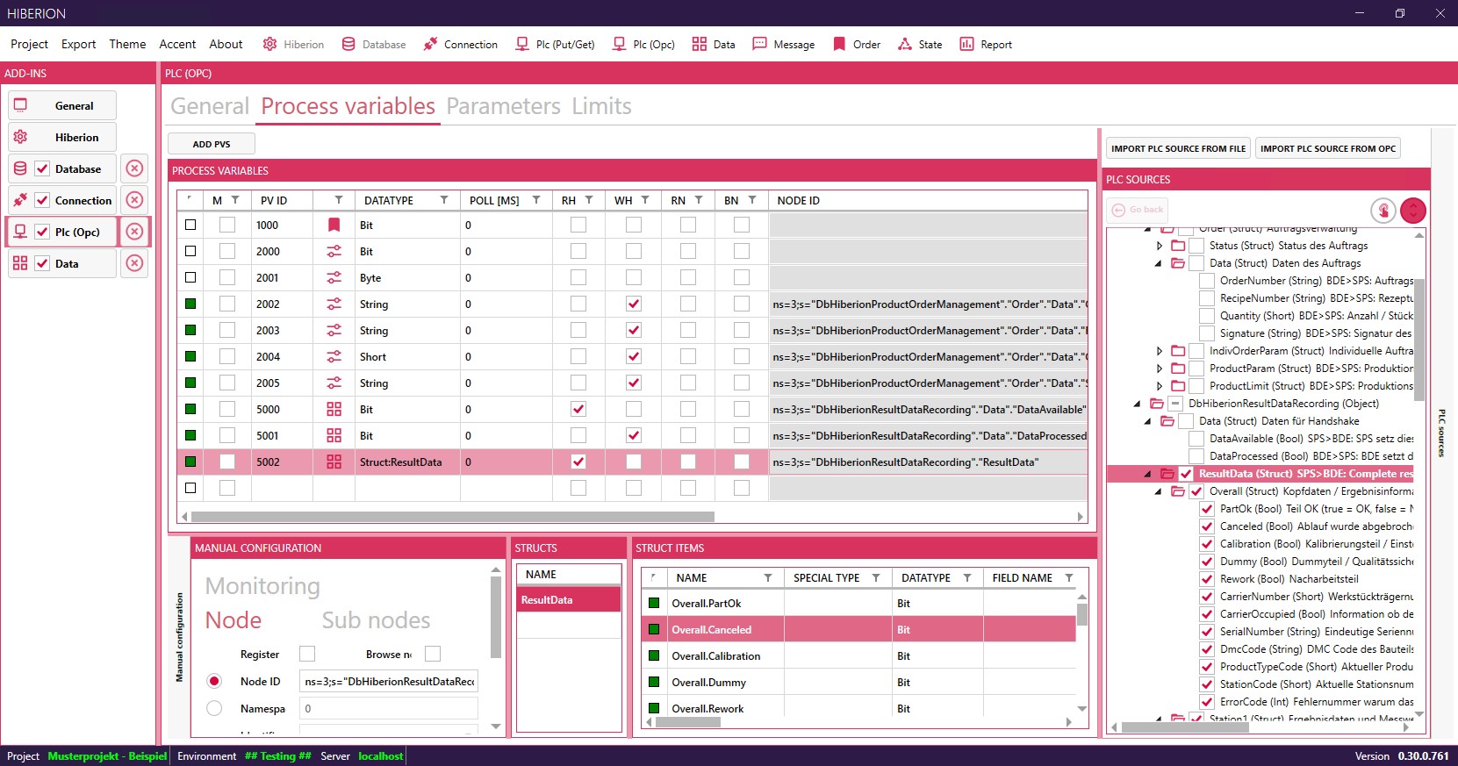Click the Go back button in PLC Sources

click(x=1138, y=210)
